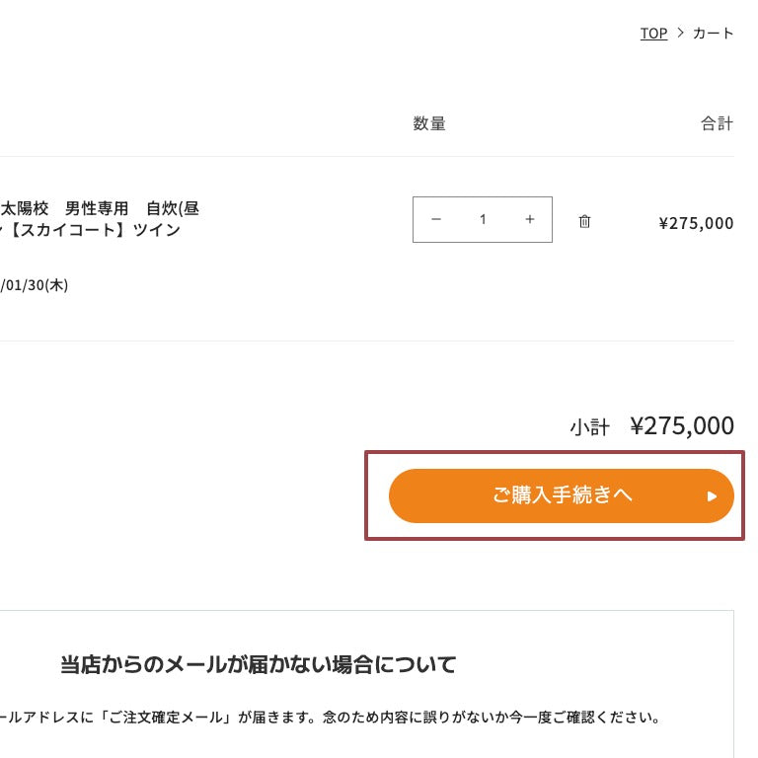Increase quantity with the plus button
The height and width of the screenshot is (758, 758).
(530, 219)
